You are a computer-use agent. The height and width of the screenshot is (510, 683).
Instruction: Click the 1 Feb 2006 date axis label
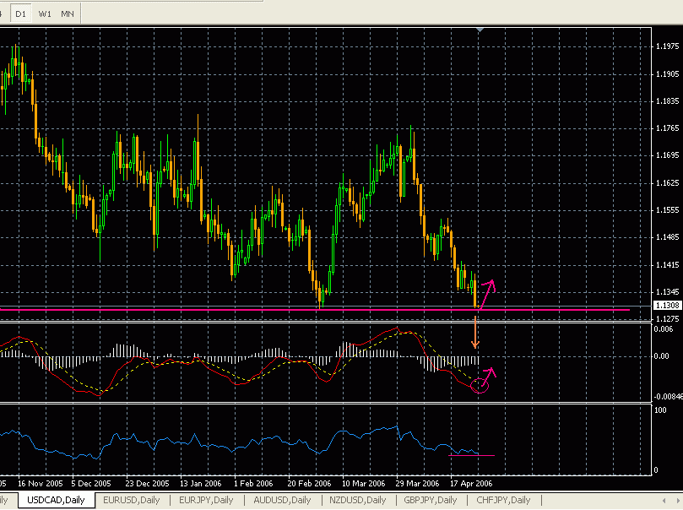[x=253, y=483]
